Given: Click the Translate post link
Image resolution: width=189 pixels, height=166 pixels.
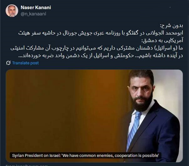Looking at the screenshot, I should [25, 63].
